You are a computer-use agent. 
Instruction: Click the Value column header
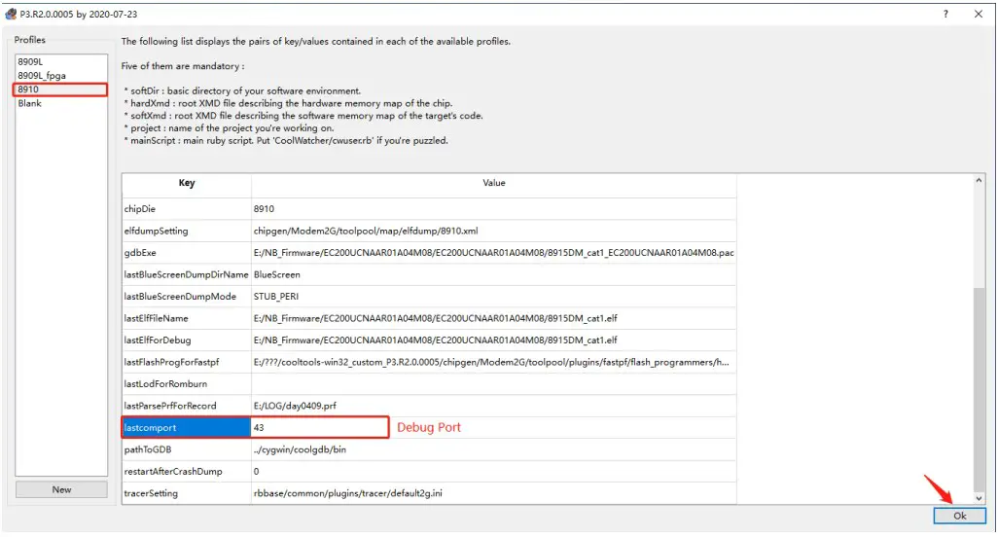[x=494, y=183]
